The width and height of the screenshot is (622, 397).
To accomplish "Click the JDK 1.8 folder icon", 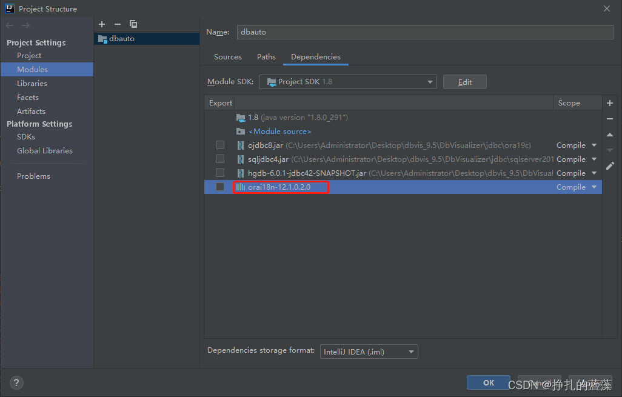I will coord(241,118).
